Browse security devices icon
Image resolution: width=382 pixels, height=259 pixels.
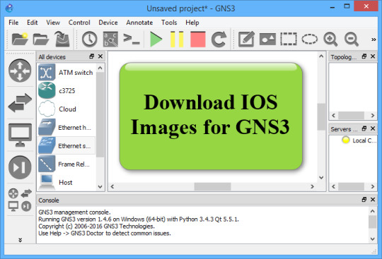click(x=20, y=167)
